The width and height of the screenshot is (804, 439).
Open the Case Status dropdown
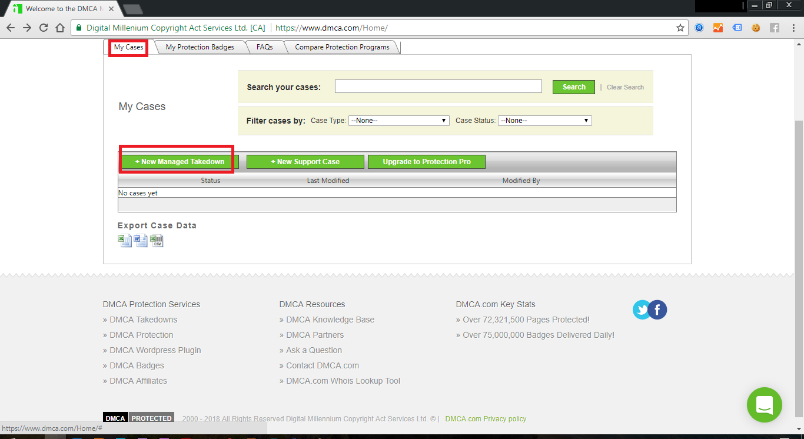[x=544, y=120]
